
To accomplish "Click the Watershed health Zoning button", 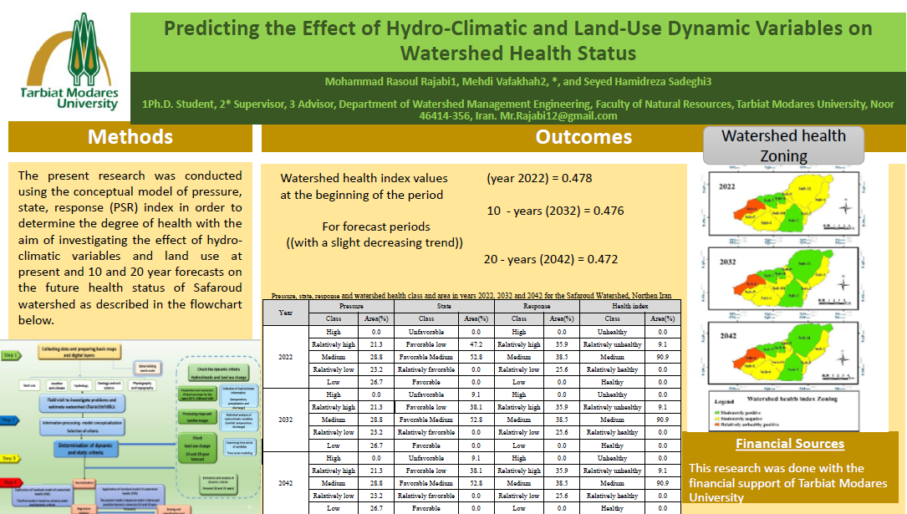I will tap(783, 146).
